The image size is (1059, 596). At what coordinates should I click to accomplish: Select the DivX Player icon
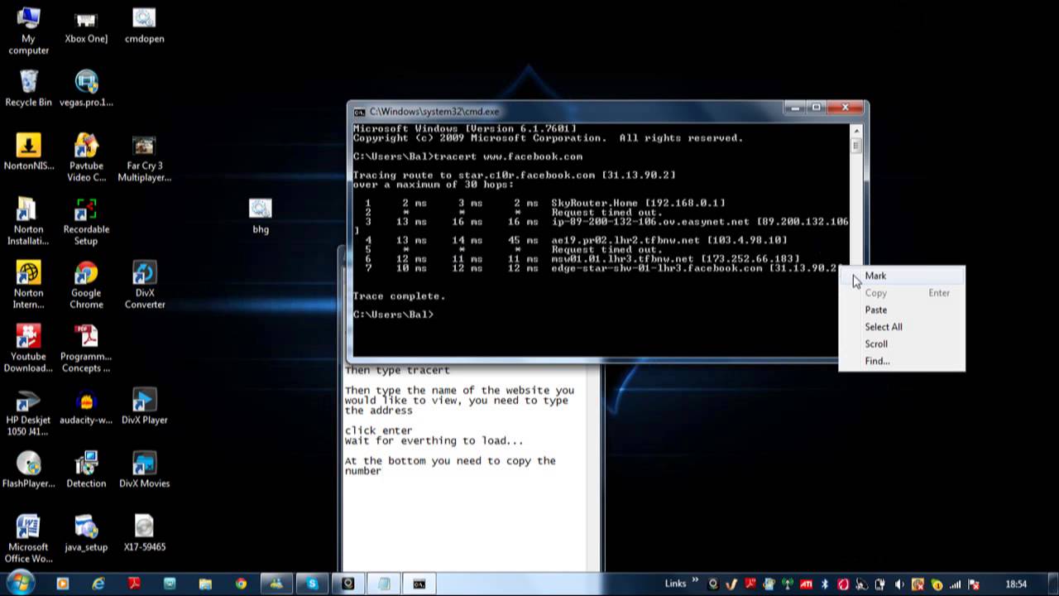pos(144,407)
